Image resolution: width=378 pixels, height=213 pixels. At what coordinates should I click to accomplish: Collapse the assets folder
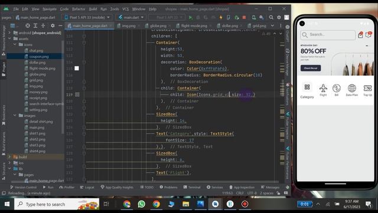9,38
